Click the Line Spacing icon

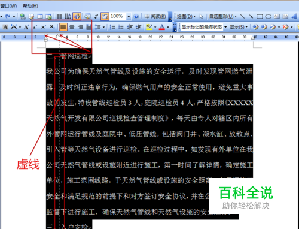(x=97, y=27)
